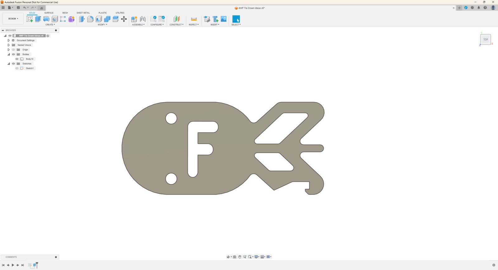This screenshot has height=270, width=498.
Task: Activate the Select tool
Action: [236, 19]
